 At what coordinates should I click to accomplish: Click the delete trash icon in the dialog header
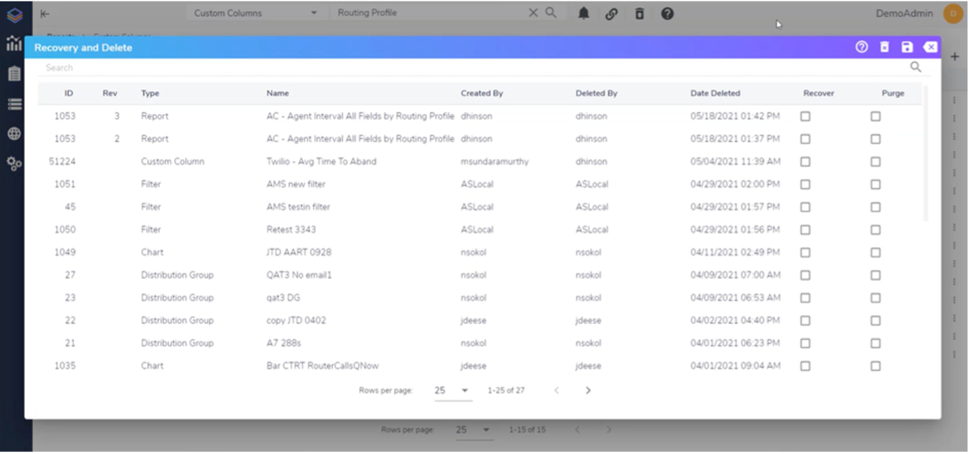point(884,47)
